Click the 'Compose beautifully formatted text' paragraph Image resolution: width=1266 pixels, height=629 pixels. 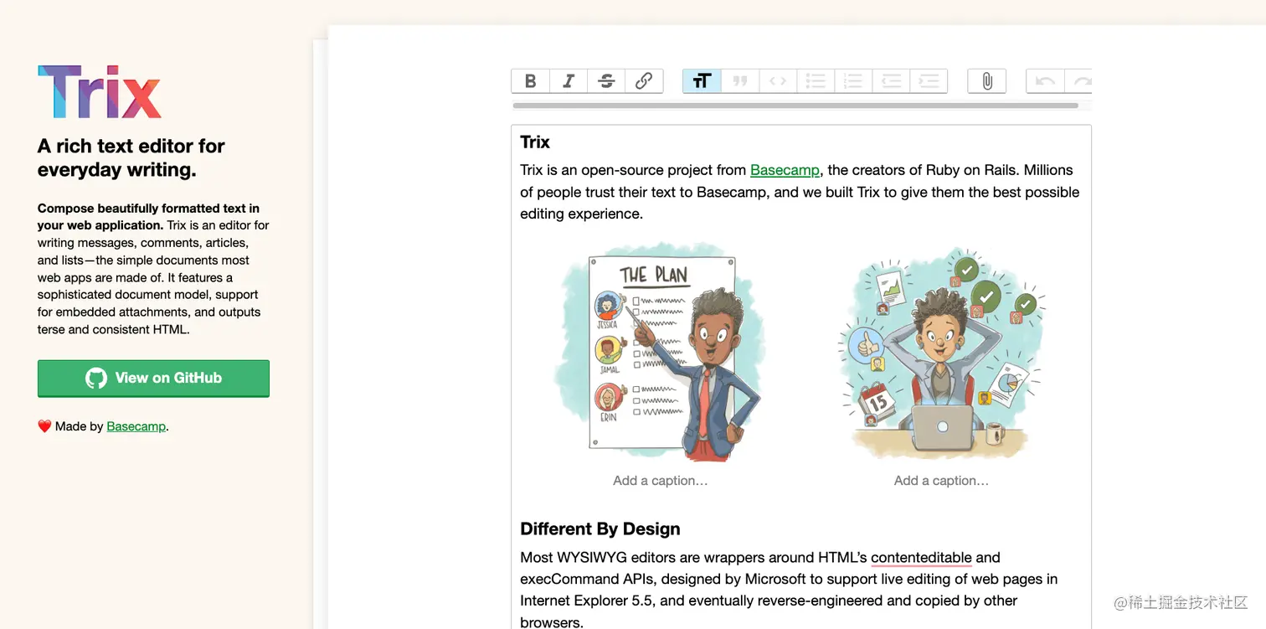(153, 269)
